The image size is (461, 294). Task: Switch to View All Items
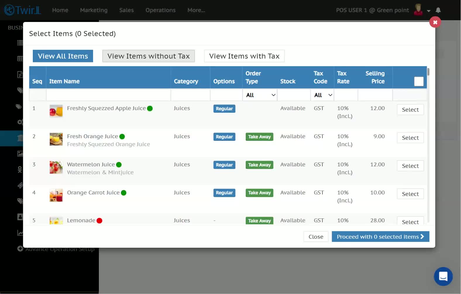63,56
